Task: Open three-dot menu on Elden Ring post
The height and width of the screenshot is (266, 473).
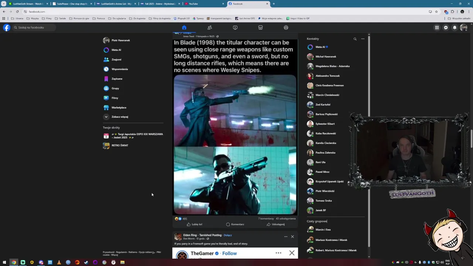Action: [286, 236]
